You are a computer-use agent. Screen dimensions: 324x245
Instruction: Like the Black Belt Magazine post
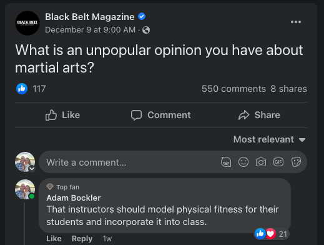(62, 115)
